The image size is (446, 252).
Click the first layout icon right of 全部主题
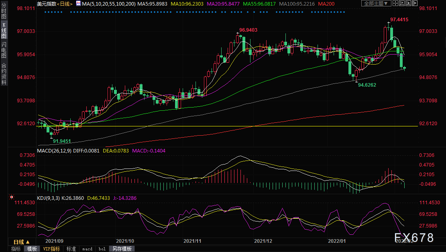[x=395, y=4]
